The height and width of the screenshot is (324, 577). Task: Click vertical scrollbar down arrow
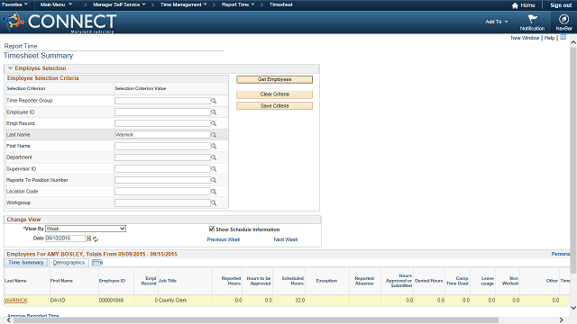[x=573, y=308]
